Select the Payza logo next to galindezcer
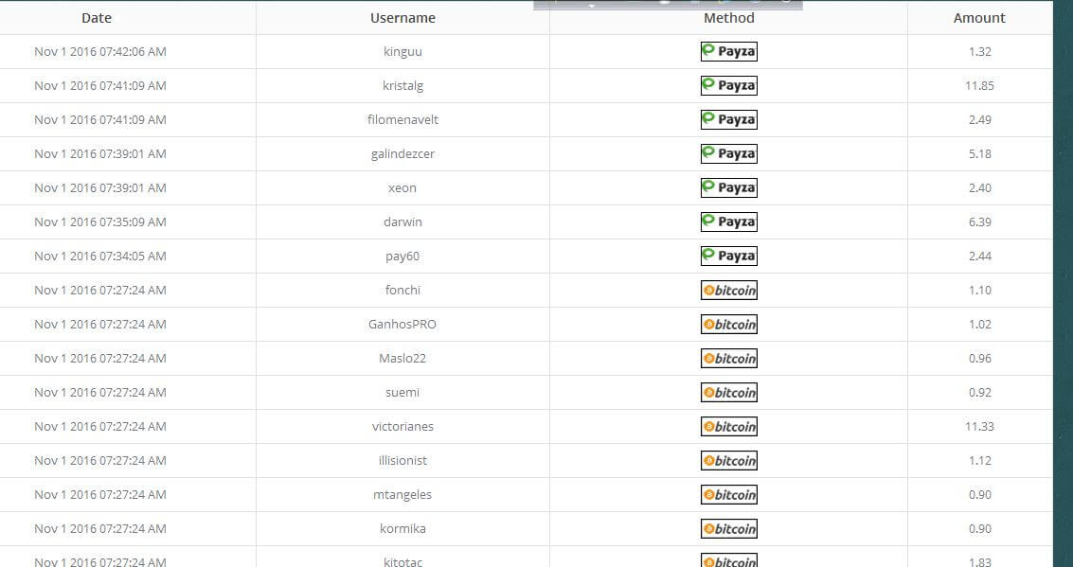1073x567 pixels. tap(728, 153)
